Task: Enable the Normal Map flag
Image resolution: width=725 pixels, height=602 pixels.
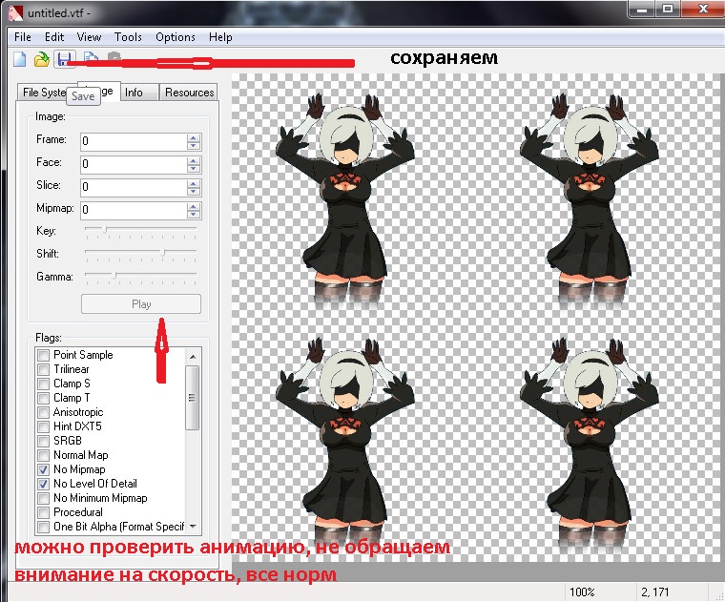Action: [44, 455]
